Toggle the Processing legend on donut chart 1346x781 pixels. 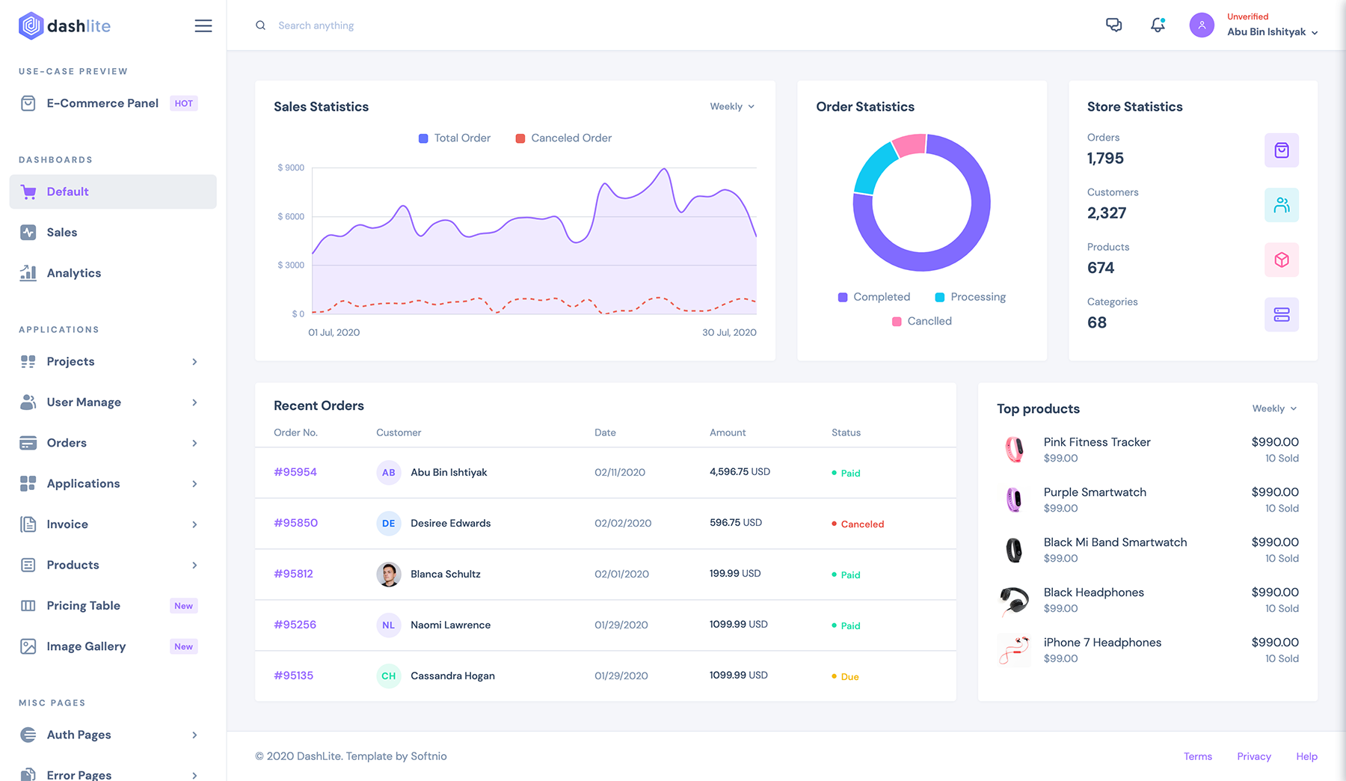[x=970, y=297]
